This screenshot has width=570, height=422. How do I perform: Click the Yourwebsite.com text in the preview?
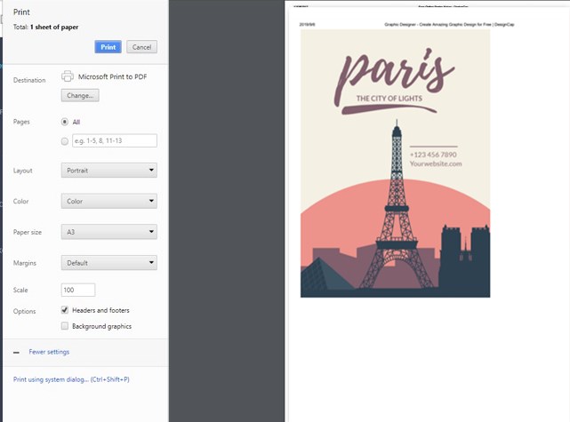(436, 163)
